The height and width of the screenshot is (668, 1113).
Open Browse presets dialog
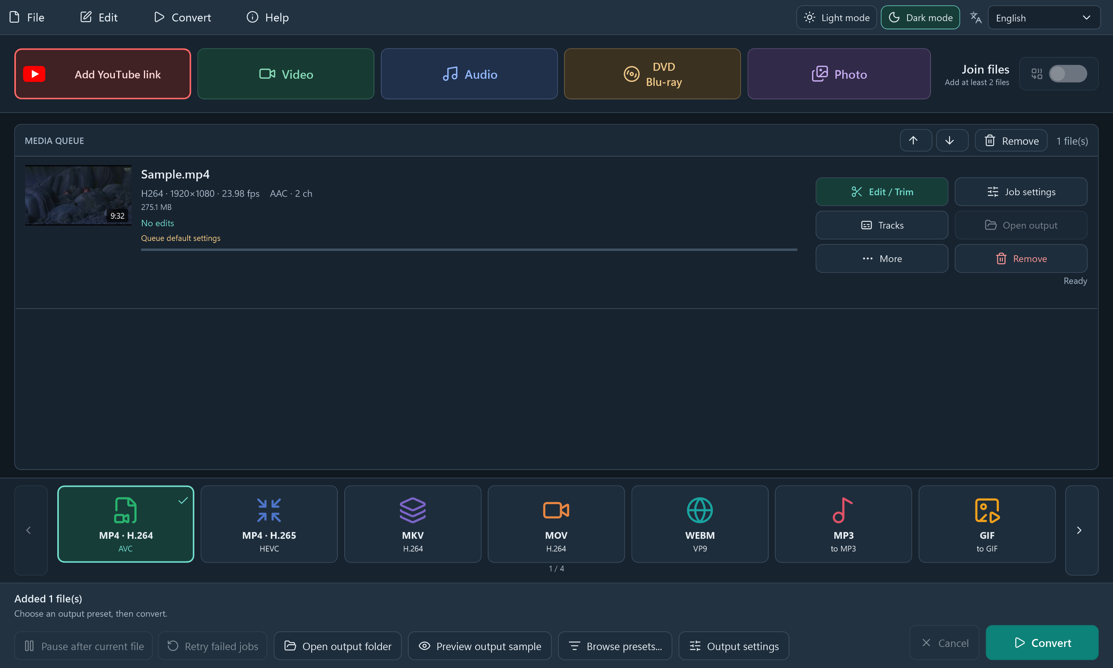pyautogui.click(x=615, y=646)
